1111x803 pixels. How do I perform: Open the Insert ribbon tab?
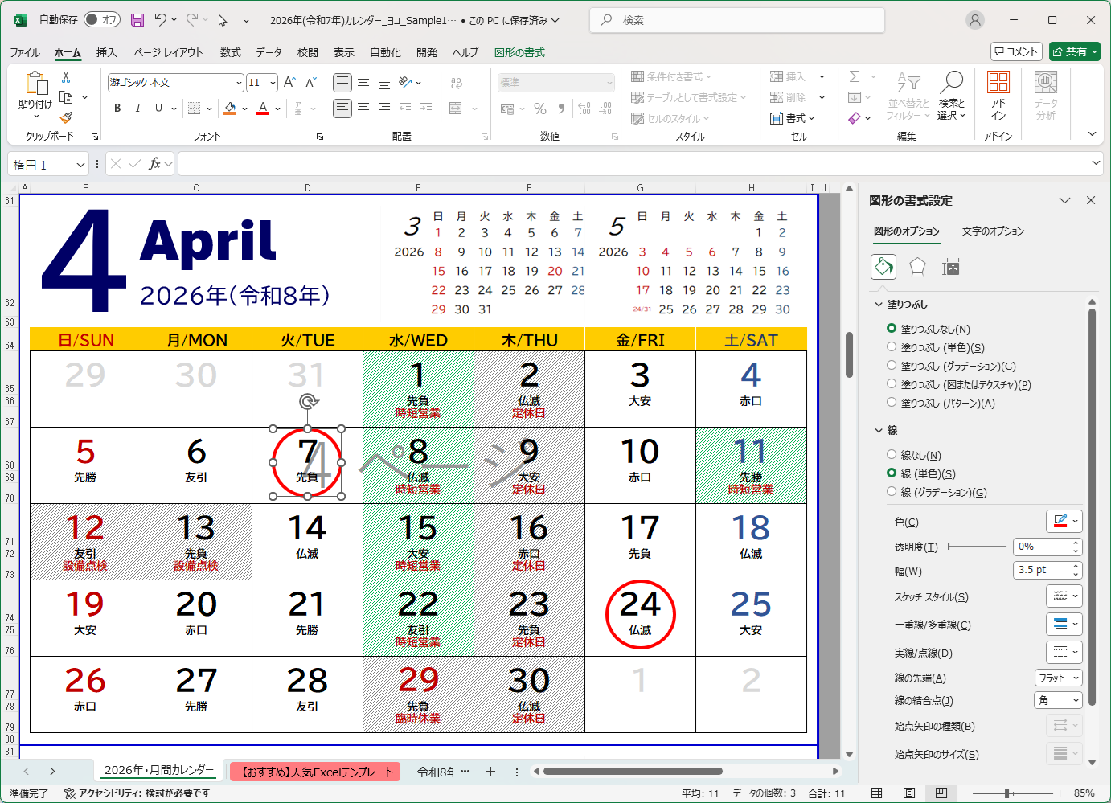point(106,53)
